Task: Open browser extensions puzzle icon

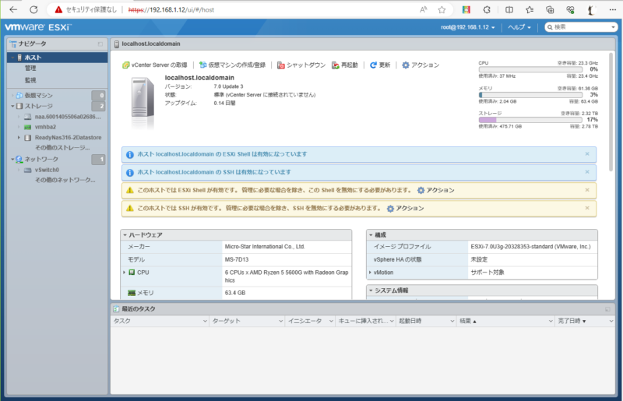Action: (487, 9)
